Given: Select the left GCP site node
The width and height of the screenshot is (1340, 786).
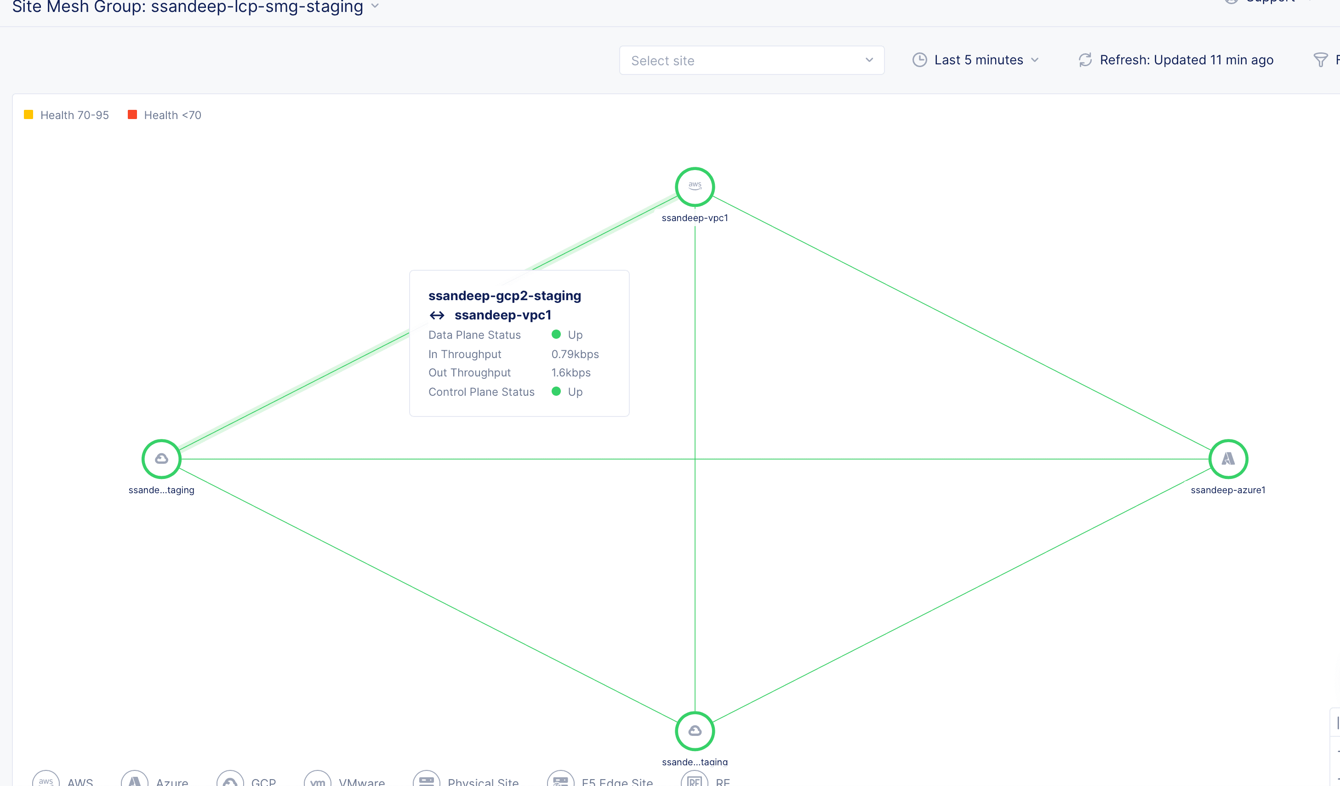Looking at the screenshot, I should pos(161,459).
